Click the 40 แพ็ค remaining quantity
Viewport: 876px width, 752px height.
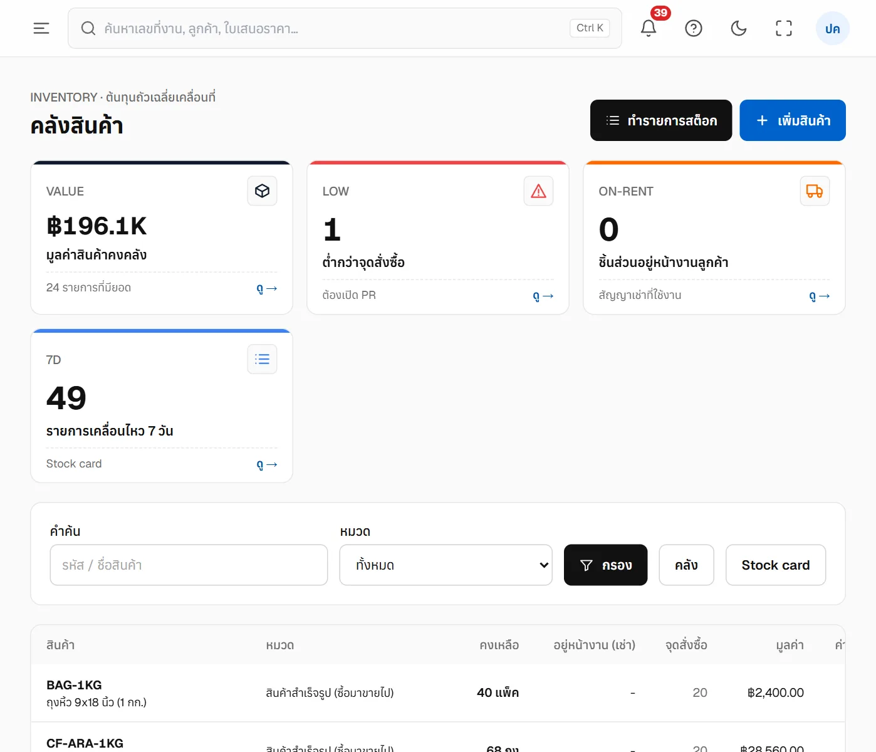(x=498, y=692)
